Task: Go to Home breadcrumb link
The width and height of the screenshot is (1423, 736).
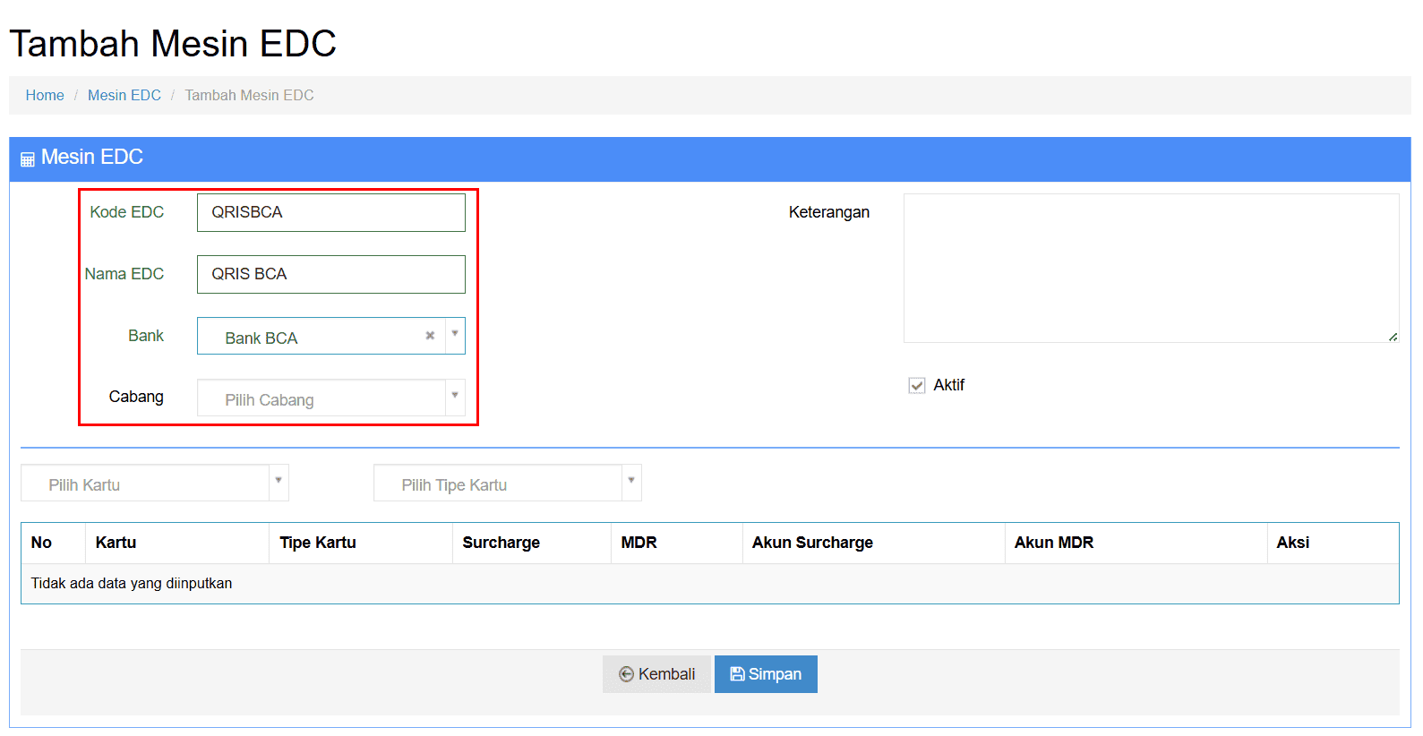Action: coord(45,95)
